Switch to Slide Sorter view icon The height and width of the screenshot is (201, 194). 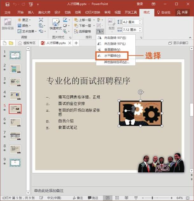[x=117, y=198]
